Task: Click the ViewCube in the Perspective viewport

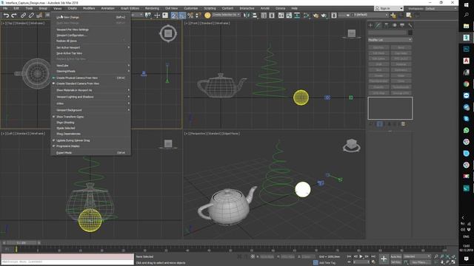Action: pyautogui.click(x=351, y=146)
